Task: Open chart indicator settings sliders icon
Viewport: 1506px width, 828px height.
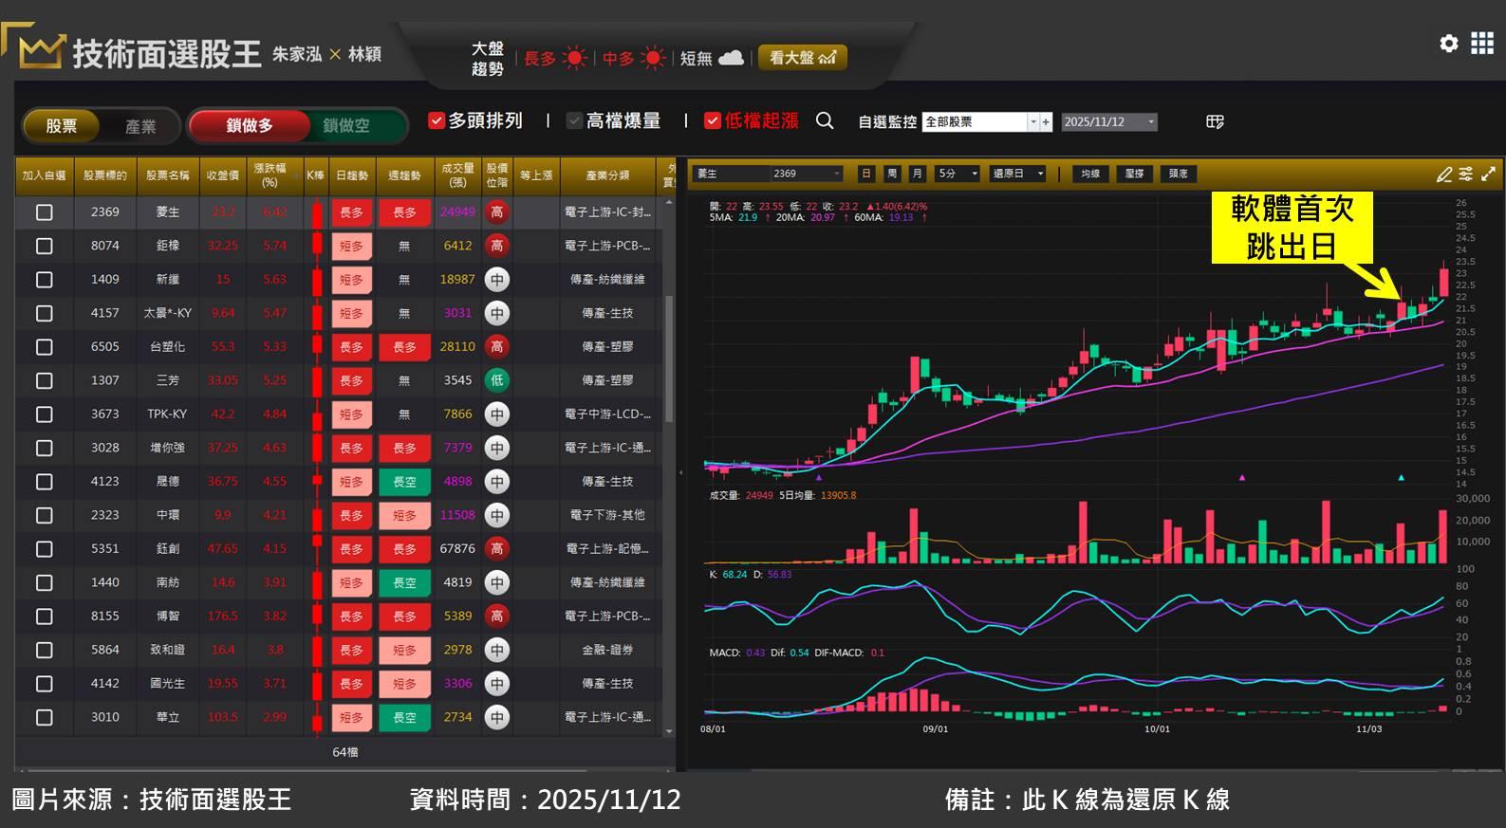Action: pyautogui.click(x=1466, y=174)
